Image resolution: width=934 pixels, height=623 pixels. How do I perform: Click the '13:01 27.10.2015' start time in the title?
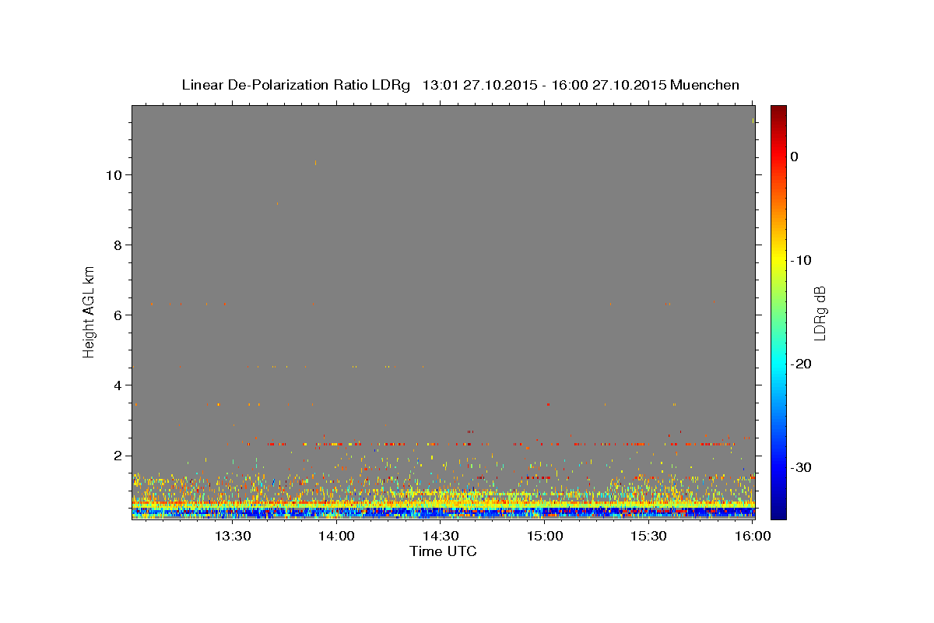pos(479,85)
